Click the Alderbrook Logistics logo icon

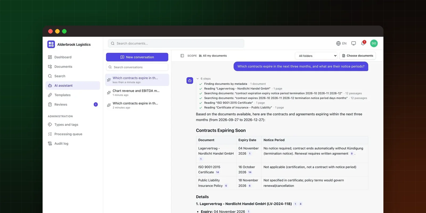(51, 44)
